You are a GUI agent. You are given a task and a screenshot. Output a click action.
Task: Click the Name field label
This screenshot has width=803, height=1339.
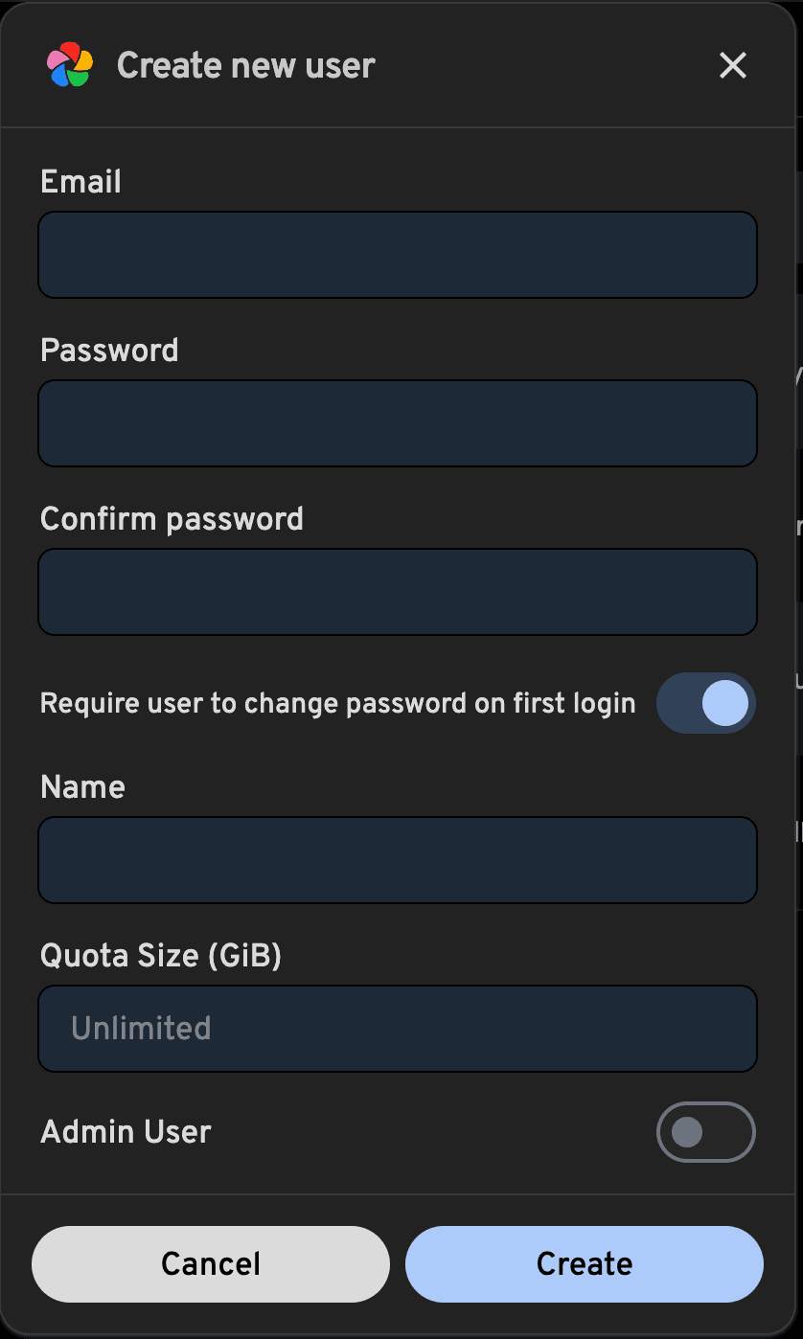81,786
